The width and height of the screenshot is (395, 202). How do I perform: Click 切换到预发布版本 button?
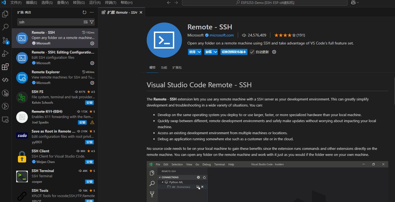pos(234,52)
